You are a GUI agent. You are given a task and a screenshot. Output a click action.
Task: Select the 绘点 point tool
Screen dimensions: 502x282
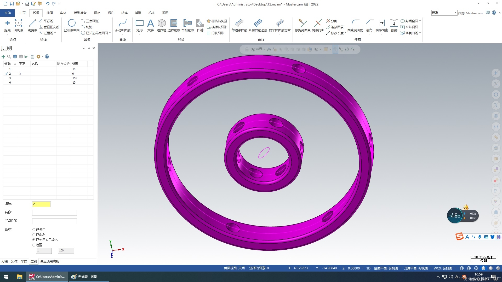tap(8, 25)
